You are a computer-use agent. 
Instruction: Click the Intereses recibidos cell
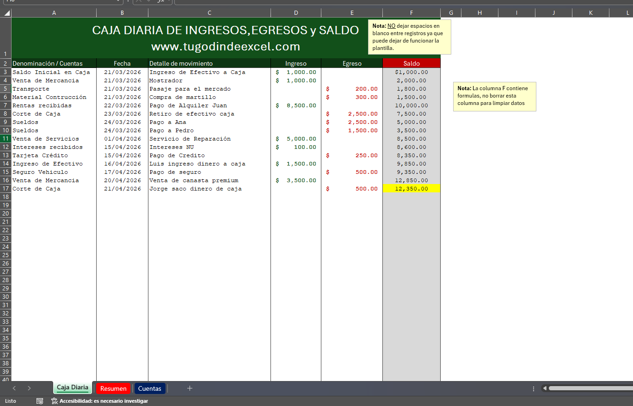54,147
